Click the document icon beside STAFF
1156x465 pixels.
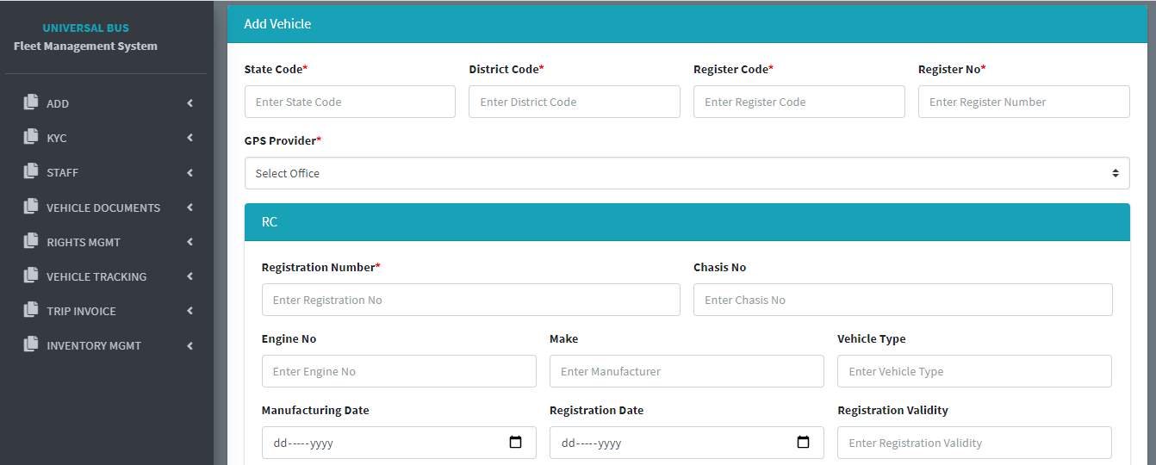tap(31, 171)
